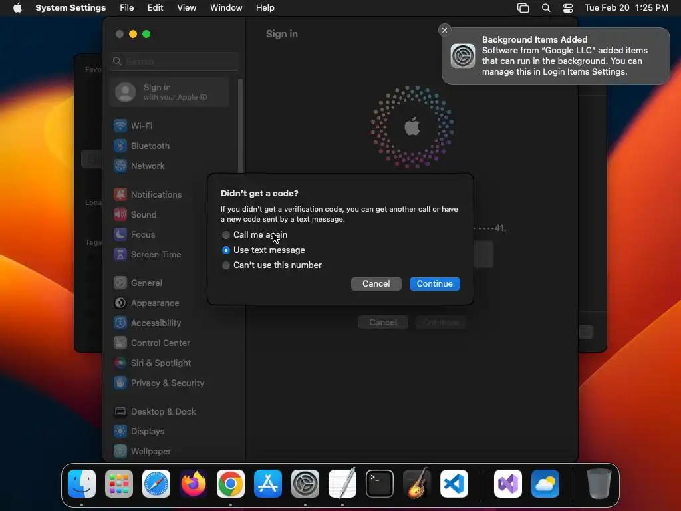Open Spotlight search in menu bar

(x=546, y=8)
